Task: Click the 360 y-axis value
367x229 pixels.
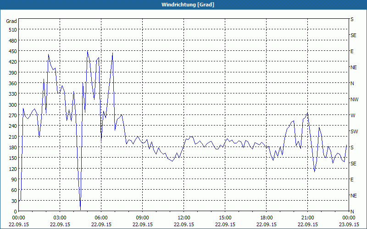Action: tap(13, 83)
